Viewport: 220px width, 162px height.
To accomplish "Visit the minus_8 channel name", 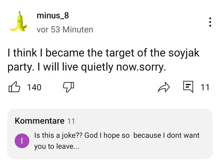I will click(53, 16).
